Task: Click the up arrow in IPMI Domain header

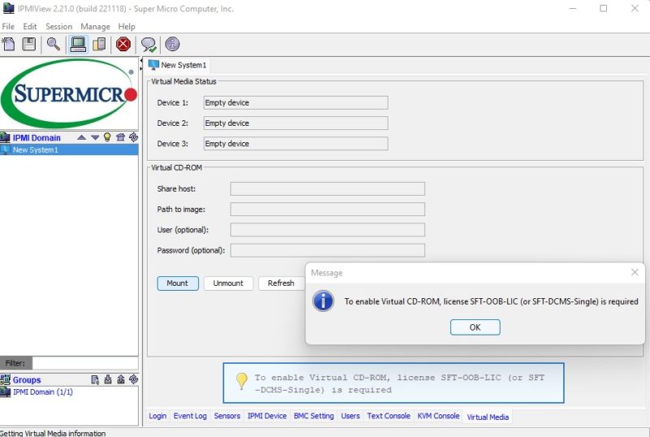Action: (82, 137)
